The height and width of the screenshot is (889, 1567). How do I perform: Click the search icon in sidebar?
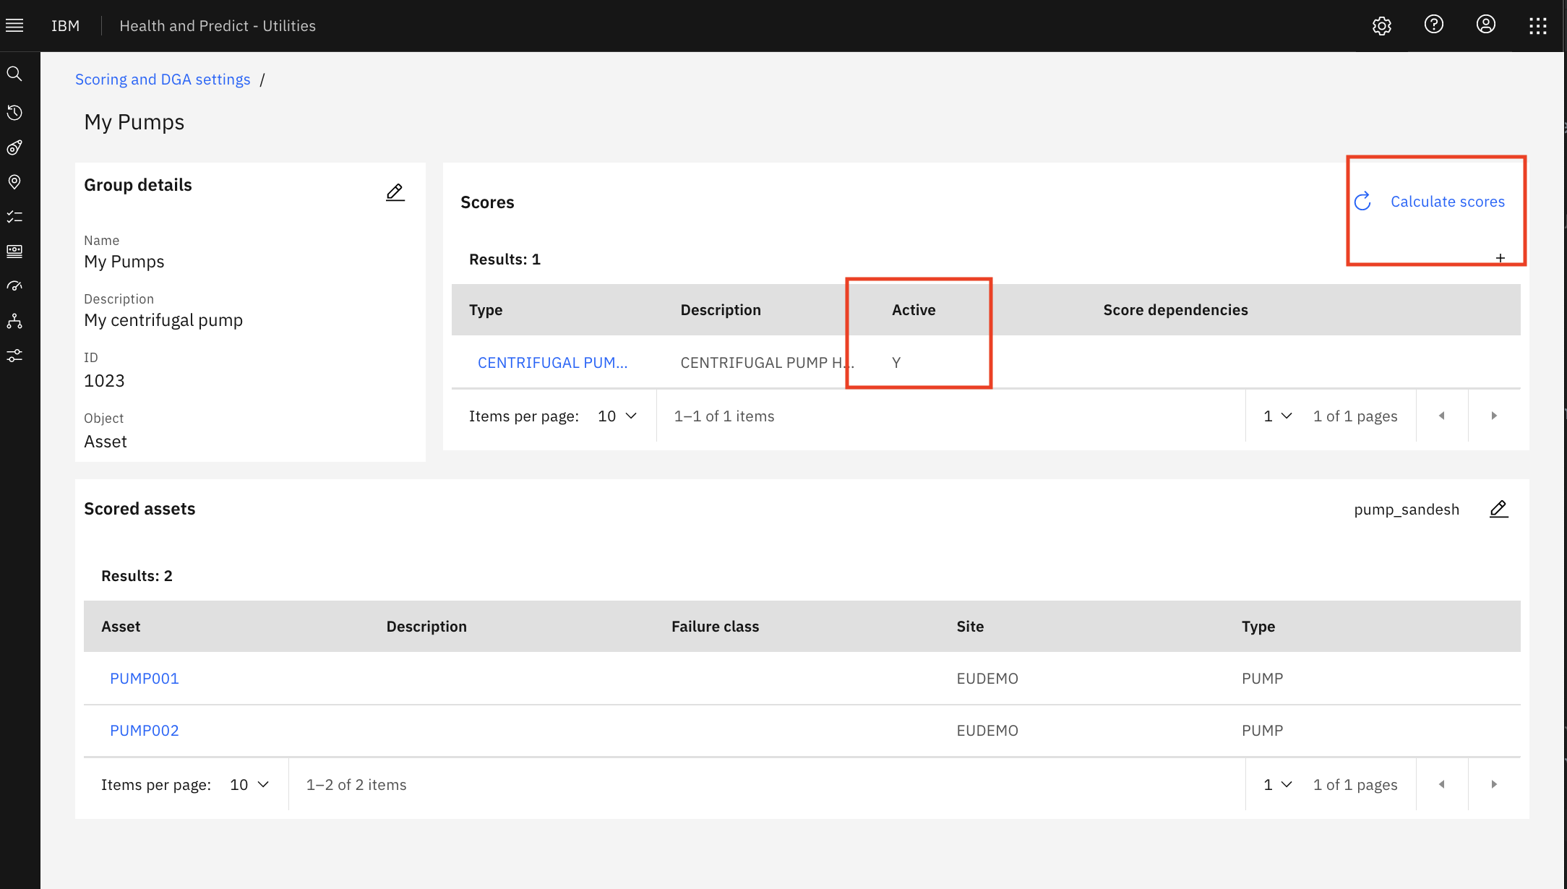pyautogui.click(x=14, y=74)
